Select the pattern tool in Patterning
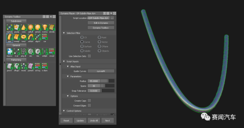The width and height of the screenshot is (244, 128). tap(30, 66)
